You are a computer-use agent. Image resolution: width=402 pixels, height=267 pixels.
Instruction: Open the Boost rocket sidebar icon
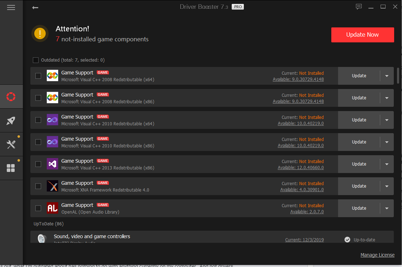coord(11,121)
